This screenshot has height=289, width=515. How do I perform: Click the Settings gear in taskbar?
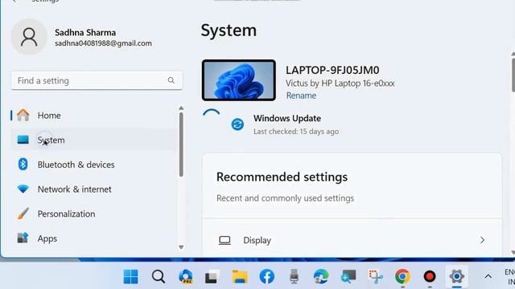(457, 276)
